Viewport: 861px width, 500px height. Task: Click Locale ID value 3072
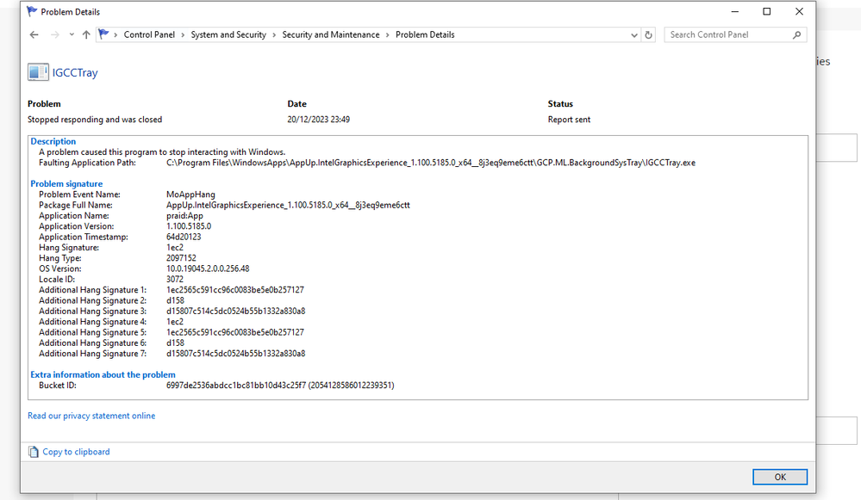point(175,279)
